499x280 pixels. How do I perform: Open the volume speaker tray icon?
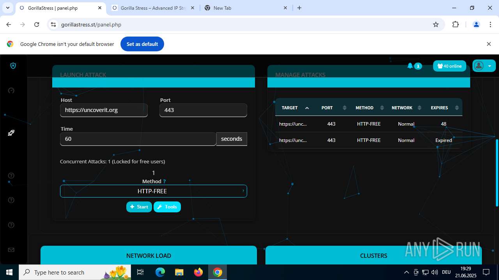pyautogui.click(x=435, y=272)
